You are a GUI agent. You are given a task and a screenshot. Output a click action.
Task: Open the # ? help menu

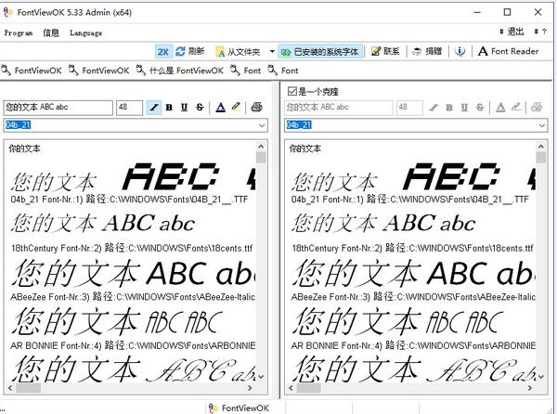point(540,32)
